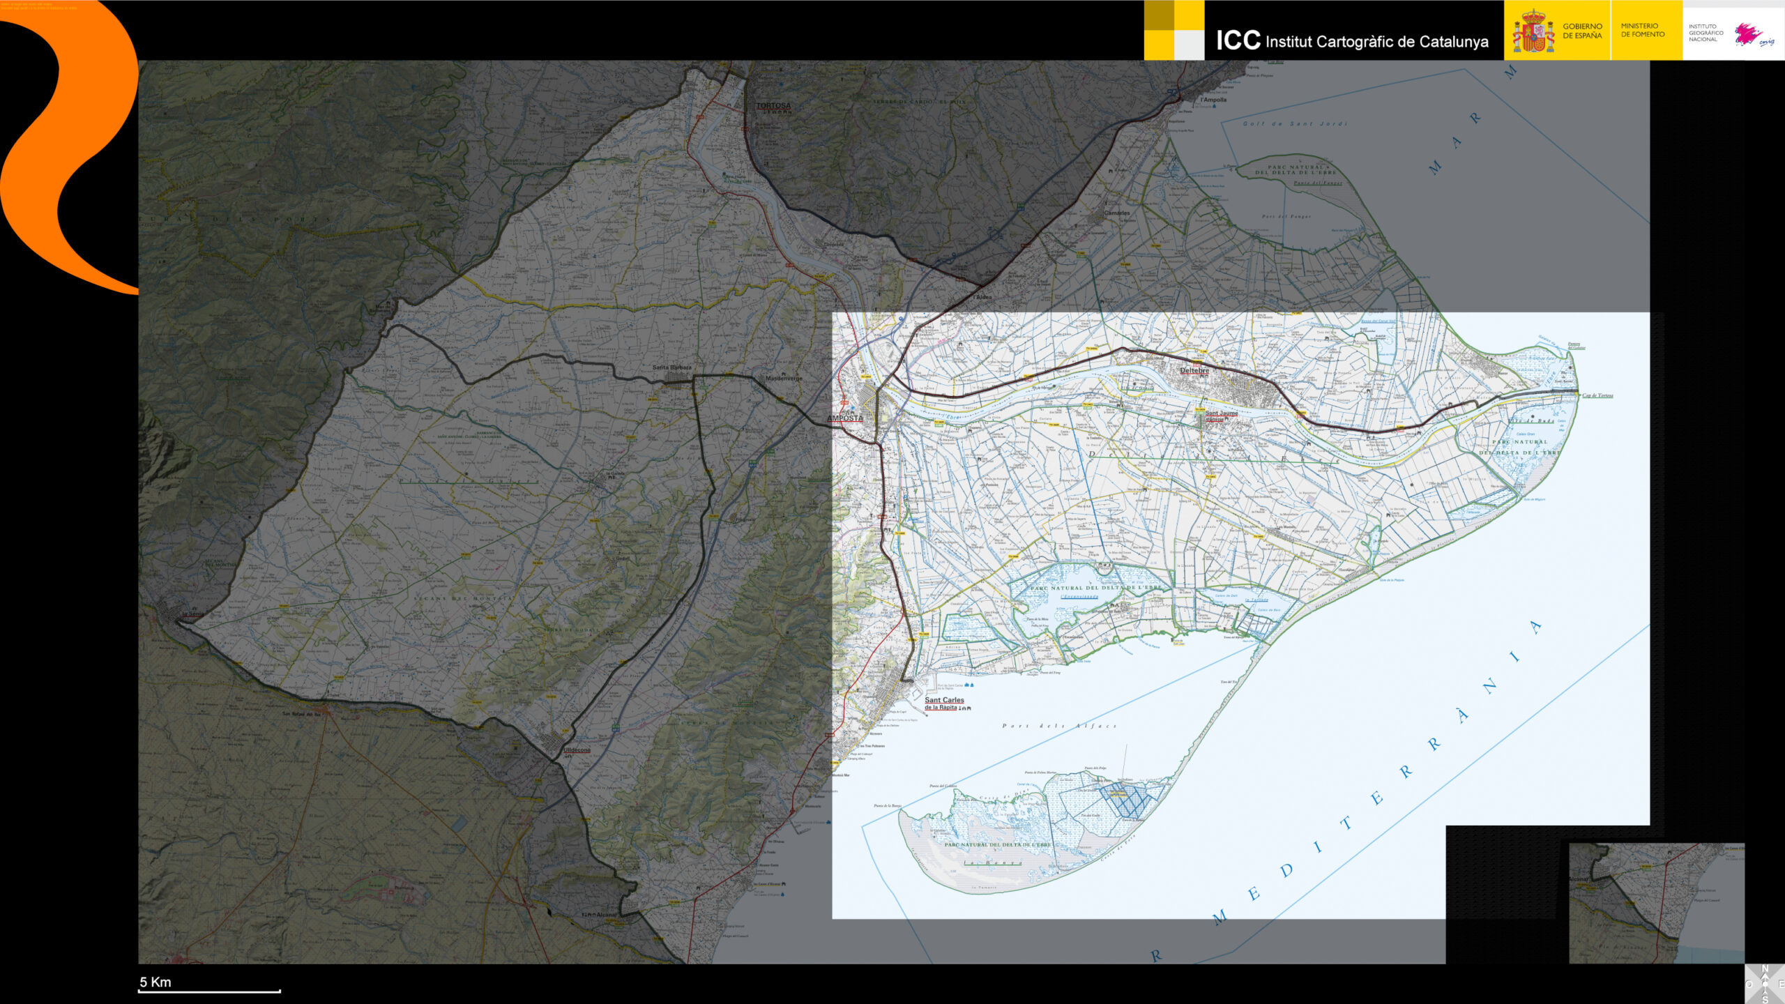Click the Gobierno de España text
Image resolution: width=1785 pixels, height=1004 pixels.
pyautogui.click(x=1582, y=31)
